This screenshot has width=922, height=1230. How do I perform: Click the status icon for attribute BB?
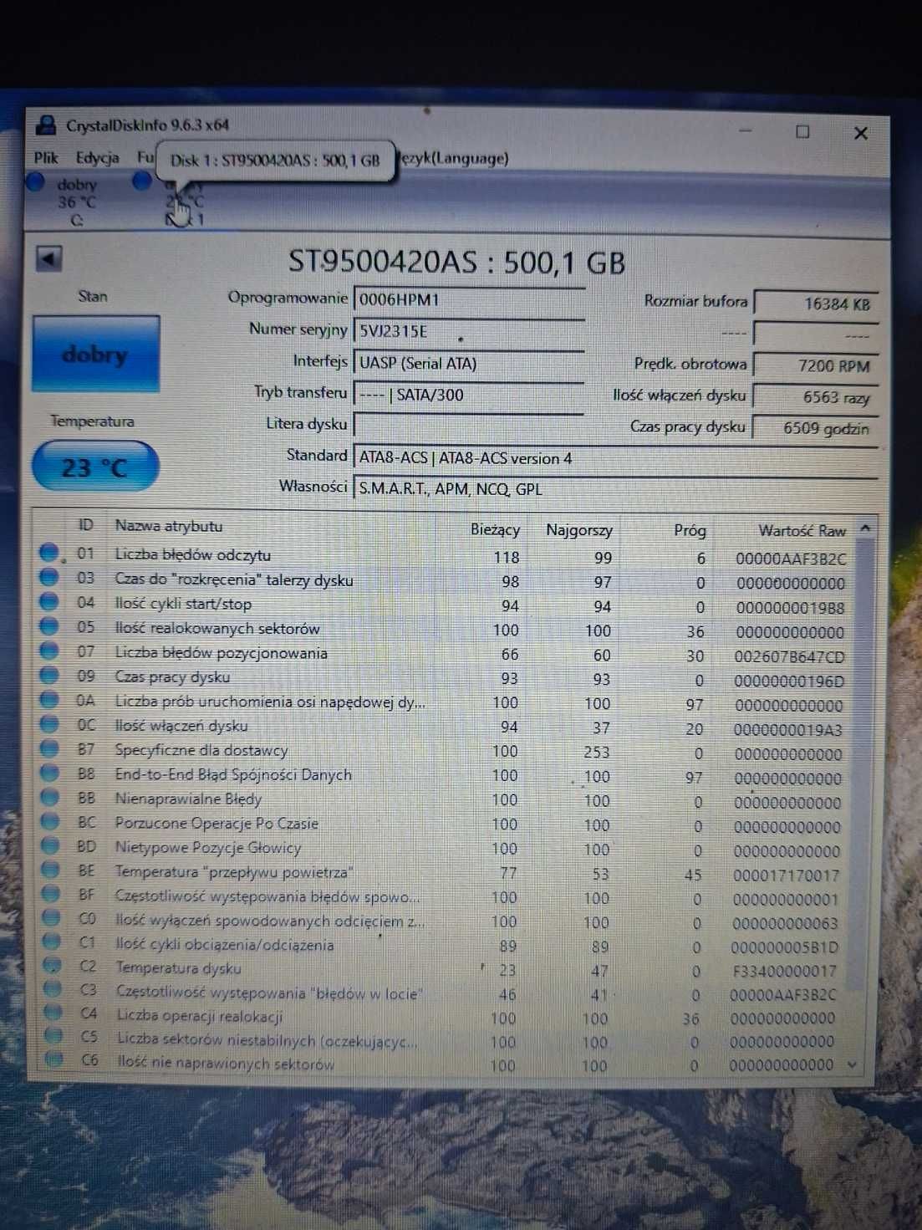[50, 797]
